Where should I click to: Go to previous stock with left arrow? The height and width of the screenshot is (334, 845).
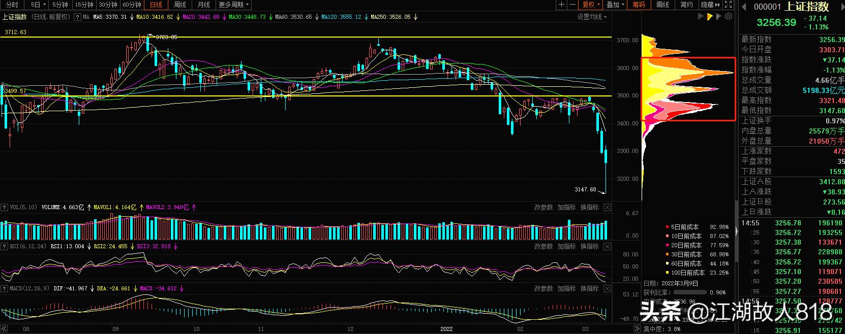[x=744, y=7]
